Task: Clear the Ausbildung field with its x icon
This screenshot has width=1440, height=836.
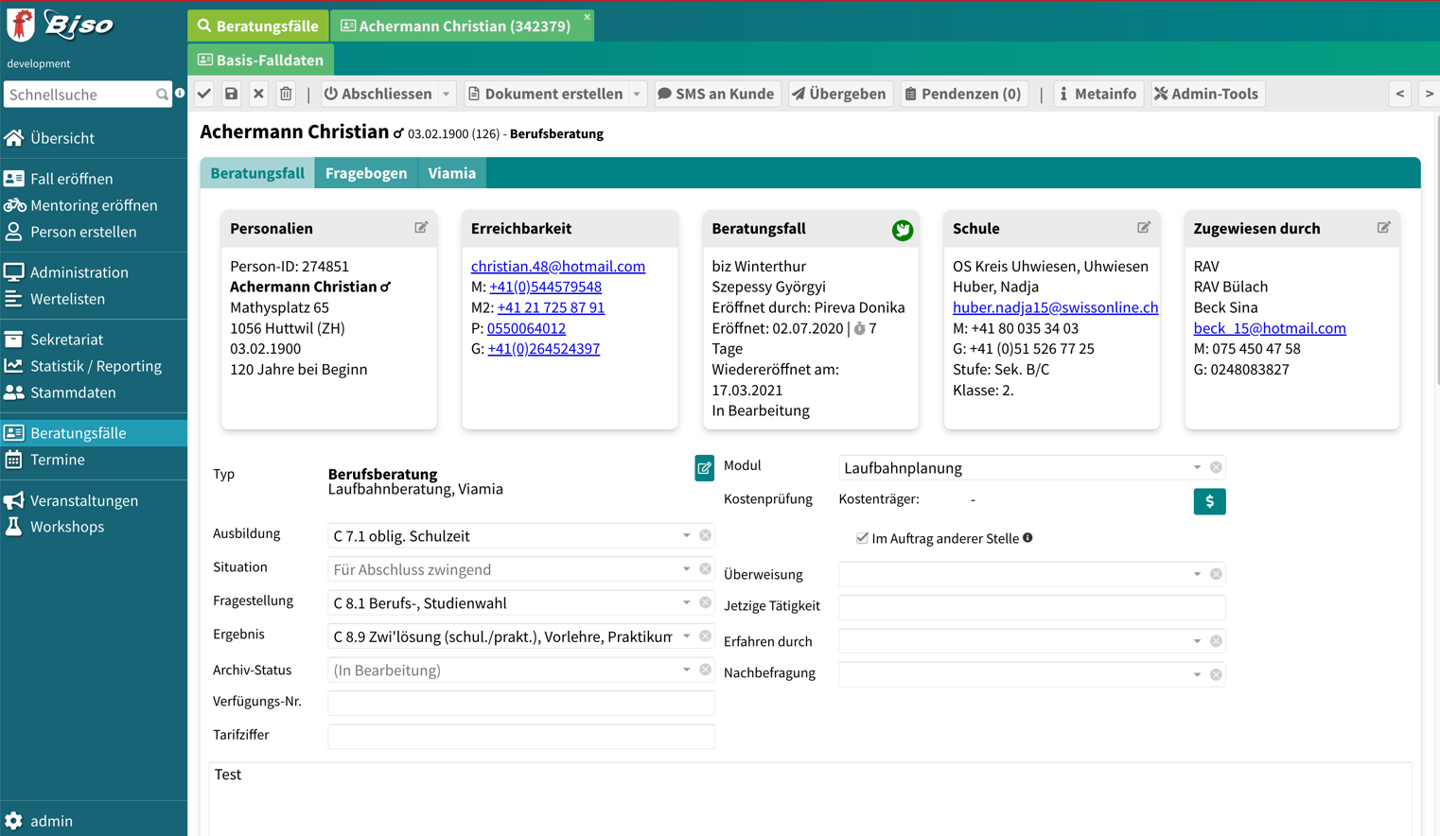Action: [705, 535]
